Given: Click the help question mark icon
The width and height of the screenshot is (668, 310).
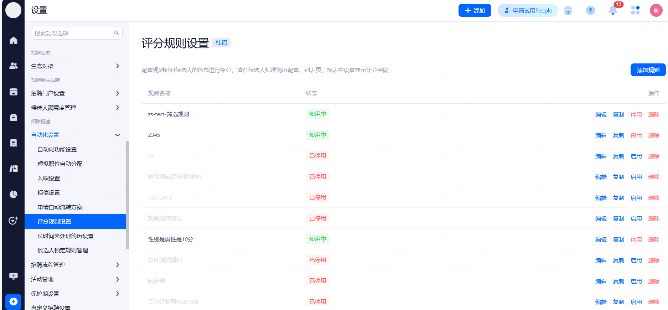Looking at the screenshot, I should click(590, 10).
